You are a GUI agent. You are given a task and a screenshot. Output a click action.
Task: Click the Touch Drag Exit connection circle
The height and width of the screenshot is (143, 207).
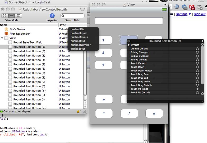pyautogui.click(x=197, y=78)
